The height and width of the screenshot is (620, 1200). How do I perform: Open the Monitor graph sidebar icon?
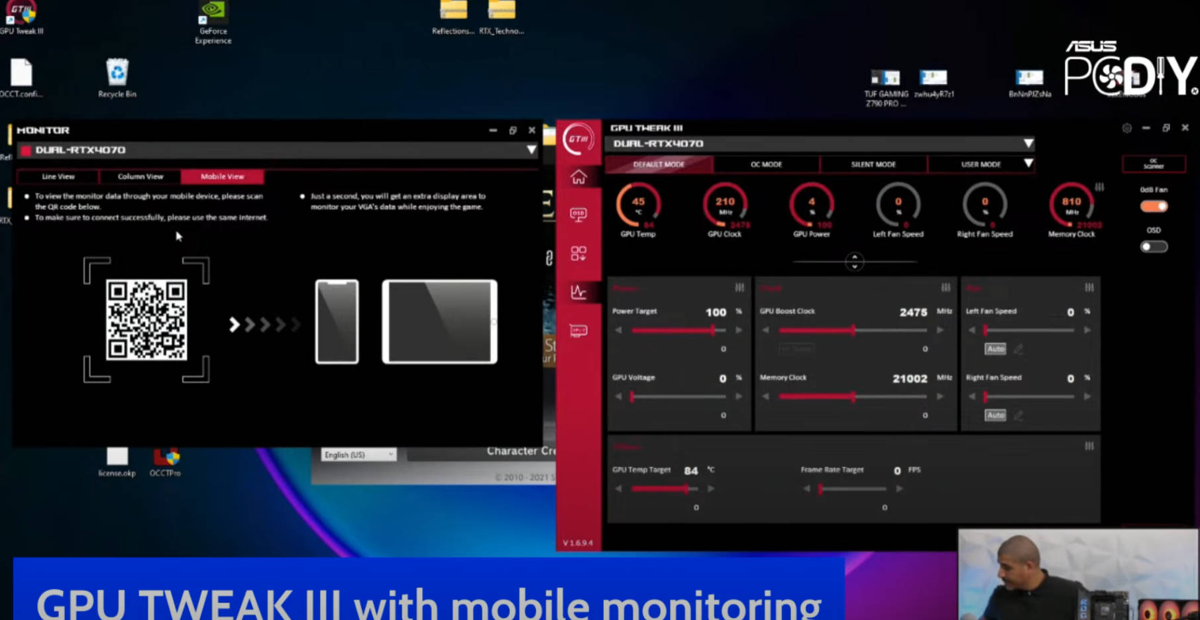click(578, 291)
